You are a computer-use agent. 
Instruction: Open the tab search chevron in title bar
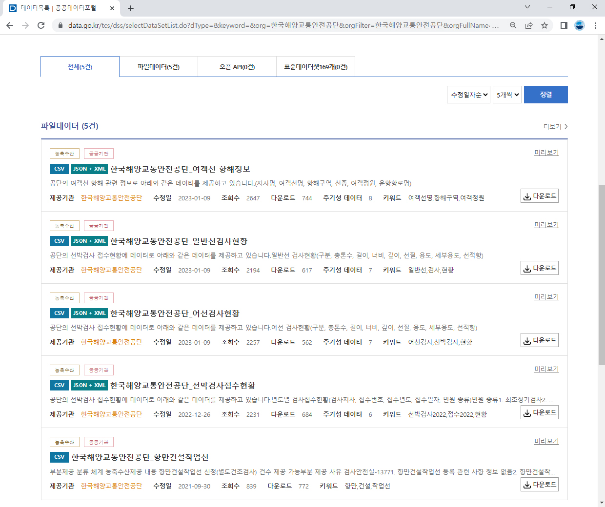tap(527, 7)
